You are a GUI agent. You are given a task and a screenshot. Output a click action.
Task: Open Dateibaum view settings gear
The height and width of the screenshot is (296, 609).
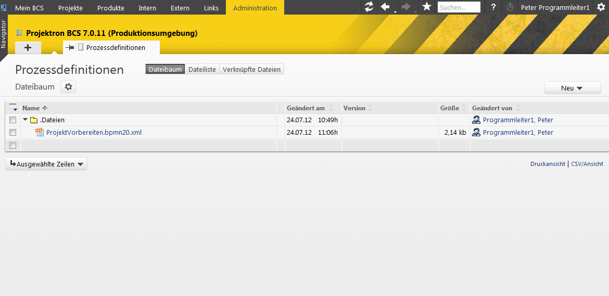(x=68, y=87)
